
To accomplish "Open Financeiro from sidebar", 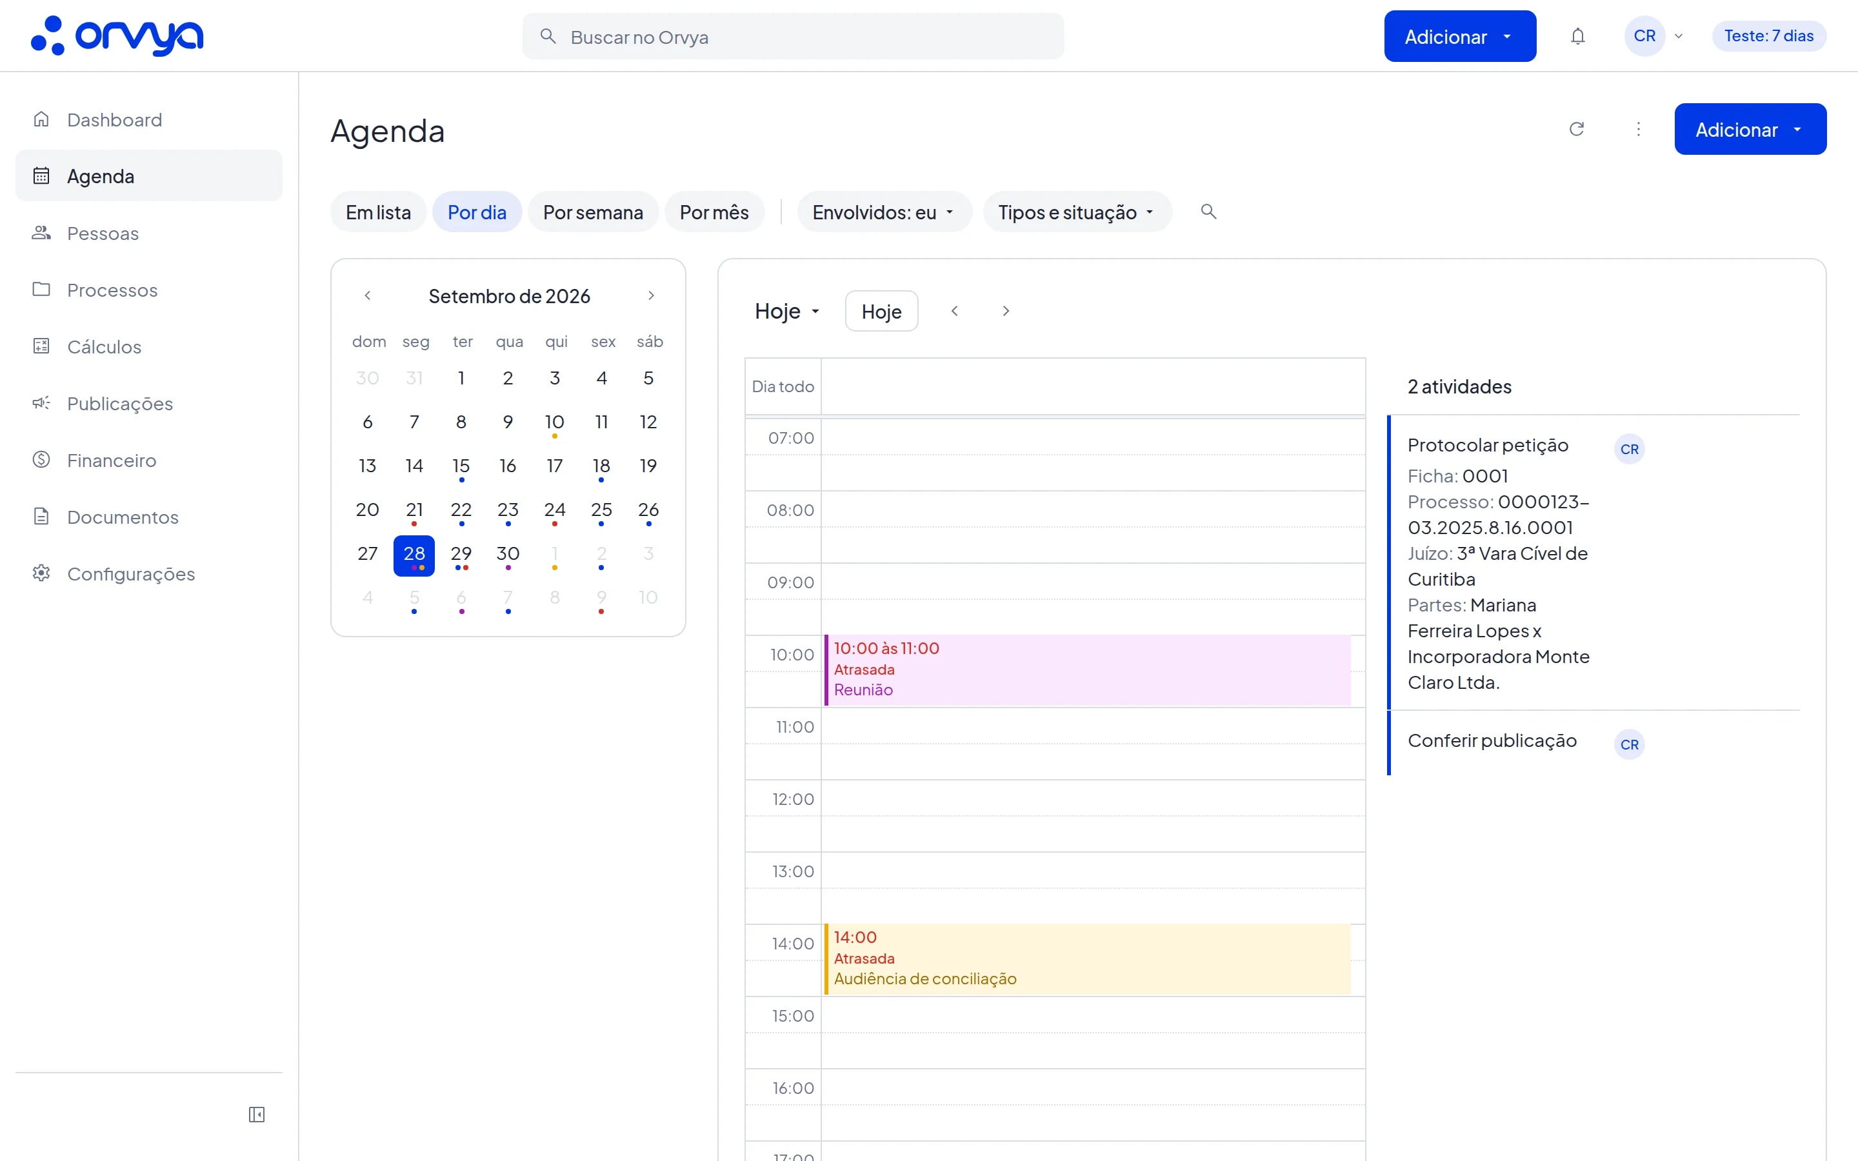I will coord(149,460).
